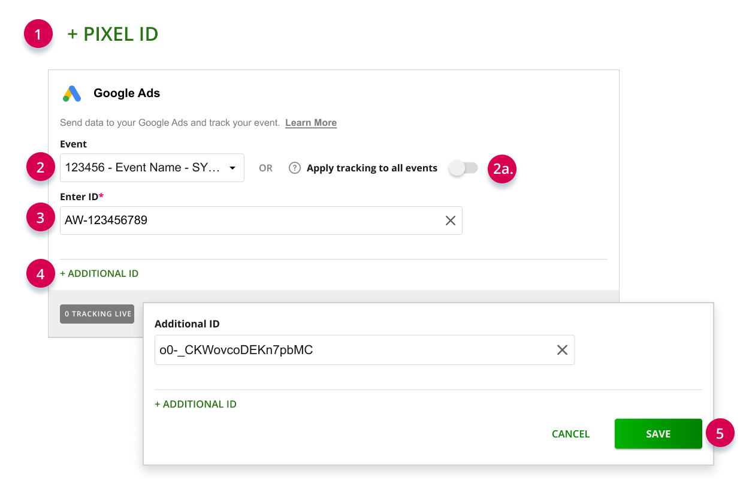The height and width of the screenshot is (489, 743).
Task: Clear the Additional ID field with X
Action: [562, 350]
